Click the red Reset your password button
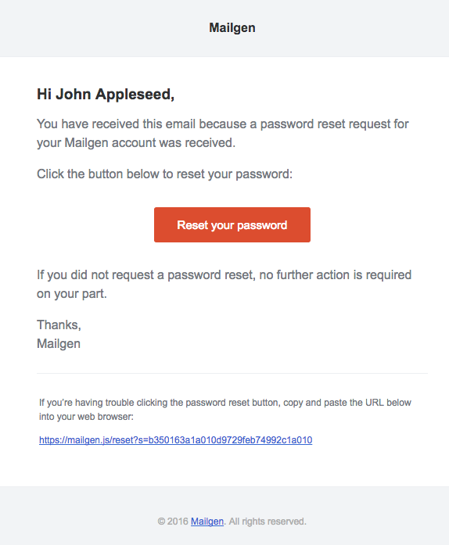The width and height of the screenshot is (449, 545). [232, 225]
